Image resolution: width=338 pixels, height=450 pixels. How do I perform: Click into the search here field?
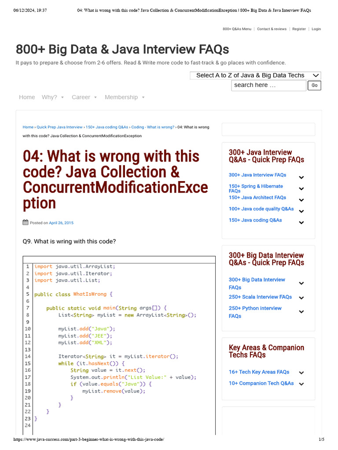(x=268, y=85)
